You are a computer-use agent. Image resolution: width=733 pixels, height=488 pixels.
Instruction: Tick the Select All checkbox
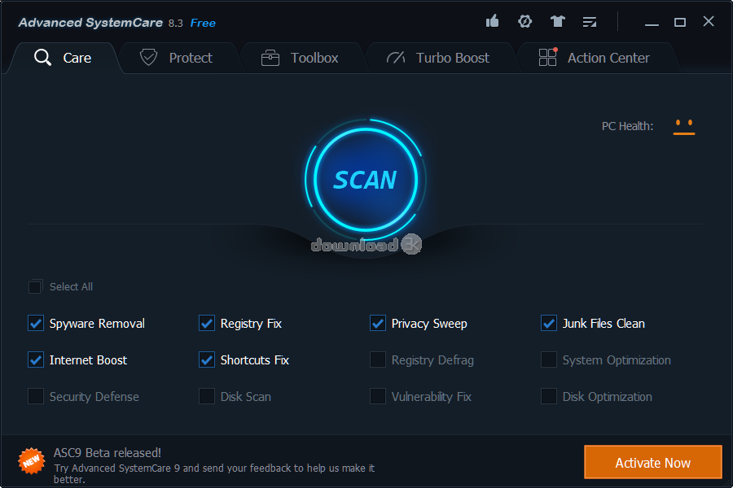(x=35, y=287)
